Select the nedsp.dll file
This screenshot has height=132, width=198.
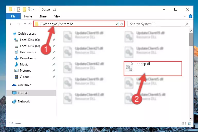coord(153,69)
